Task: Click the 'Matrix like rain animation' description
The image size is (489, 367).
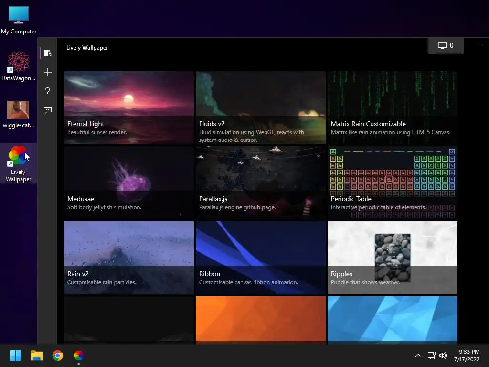Action: 391,132
